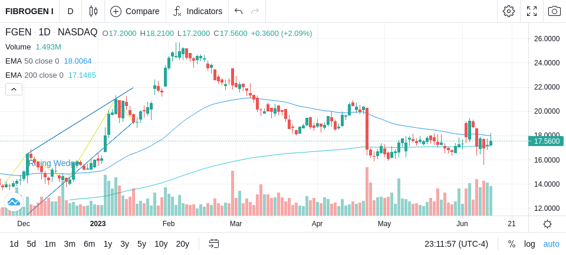Set time range to 3y

(x=124, y=244)
